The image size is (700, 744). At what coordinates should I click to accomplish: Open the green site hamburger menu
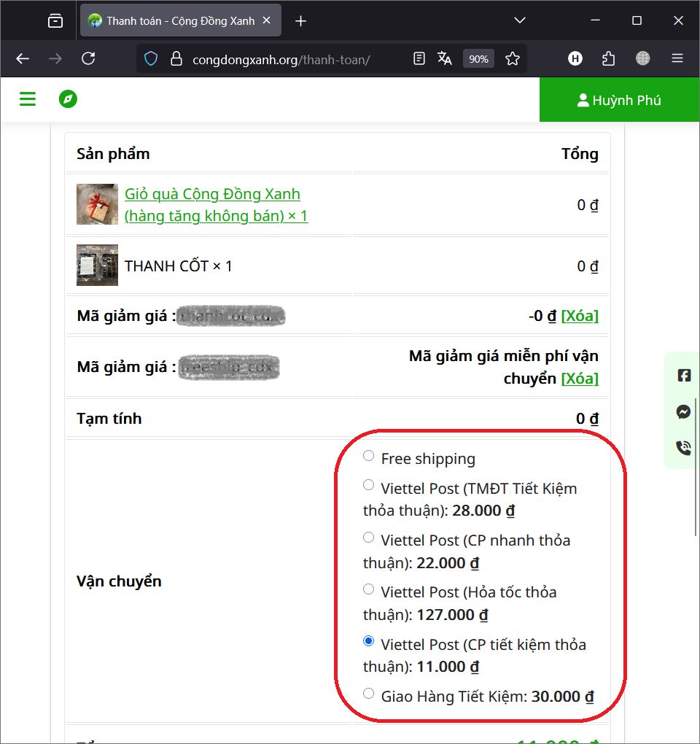(28, 98)
